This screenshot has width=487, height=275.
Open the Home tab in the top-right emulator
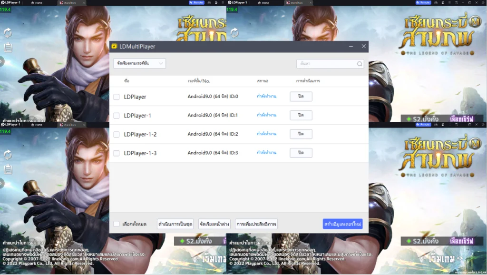(263, 3)
